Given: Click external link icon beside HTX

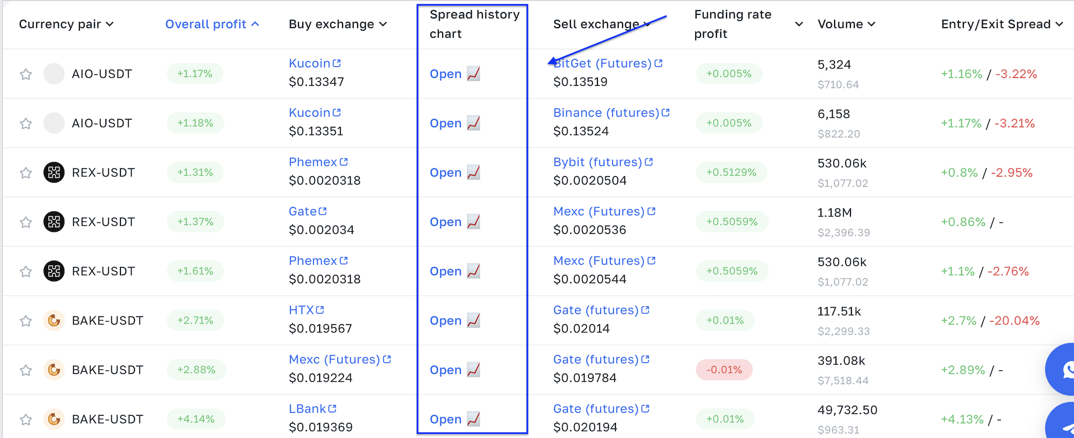Looking at the screenshot, I should point(320,310).
